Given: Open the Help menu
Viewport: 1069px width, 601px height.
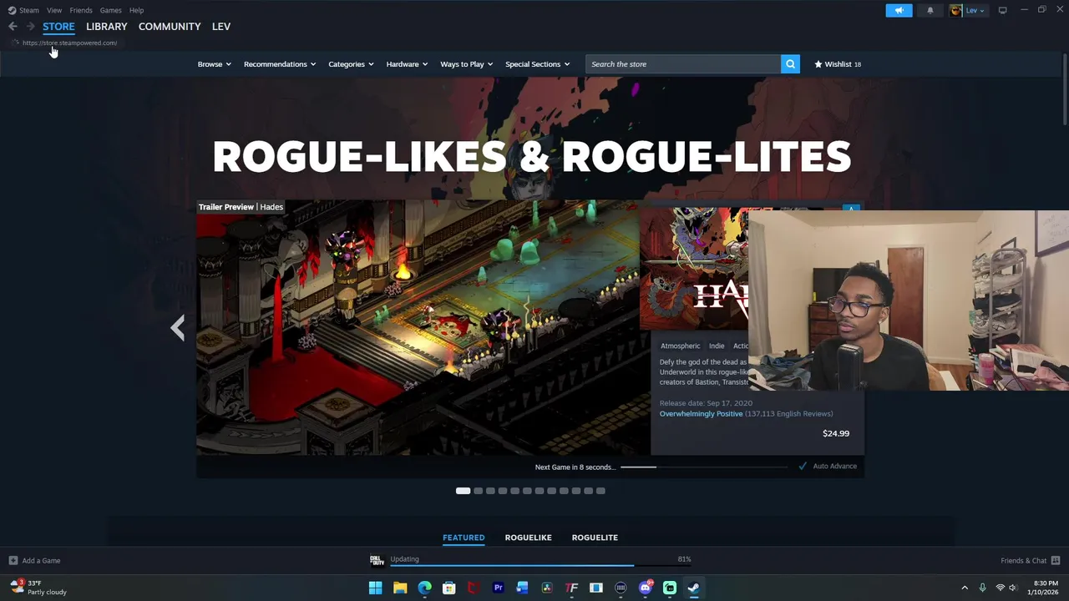Looking at the screenshot, I should point(136,10).
